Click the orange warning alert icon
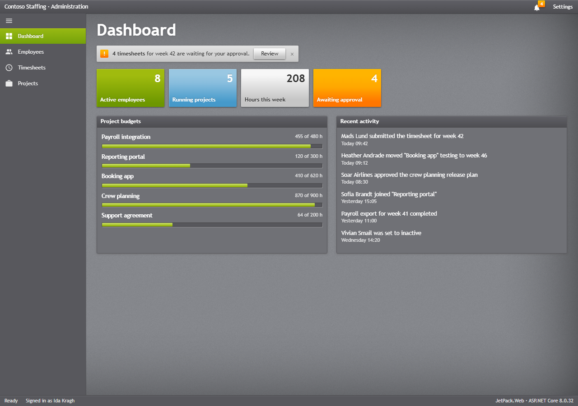 tap(104, 54)
